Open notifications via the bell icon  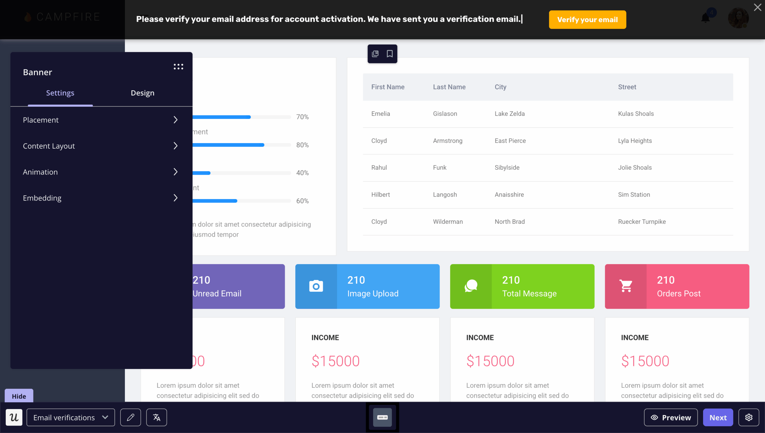[706, 18]
